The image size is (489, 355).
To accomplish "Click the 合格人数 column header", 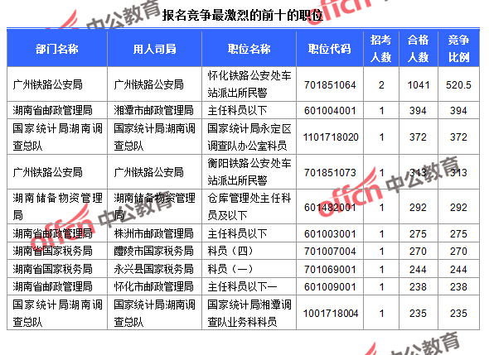I will pyautogui.click(x=419, y=49).
